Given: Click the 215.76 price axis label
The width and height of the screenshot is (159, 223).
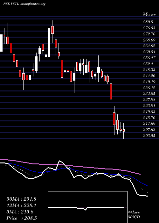Looking at the screenshot, I should click(149, 118).
